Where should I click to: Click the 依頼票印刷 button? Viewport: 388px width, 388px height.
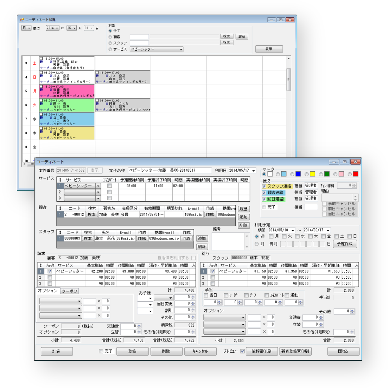coord(261,351)
